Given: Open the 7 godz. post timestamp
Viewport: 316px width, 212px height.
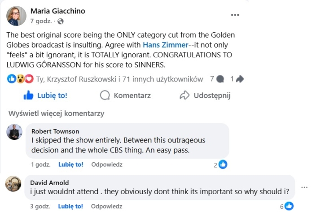Looking at the screenshot, I should [x=41, y=21].
